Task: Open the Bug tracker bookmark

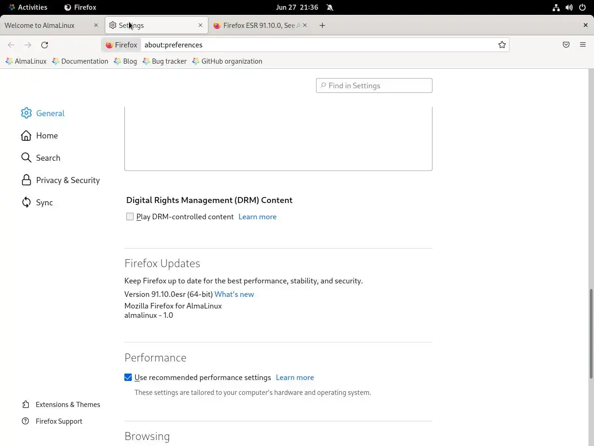Action: 165,61
